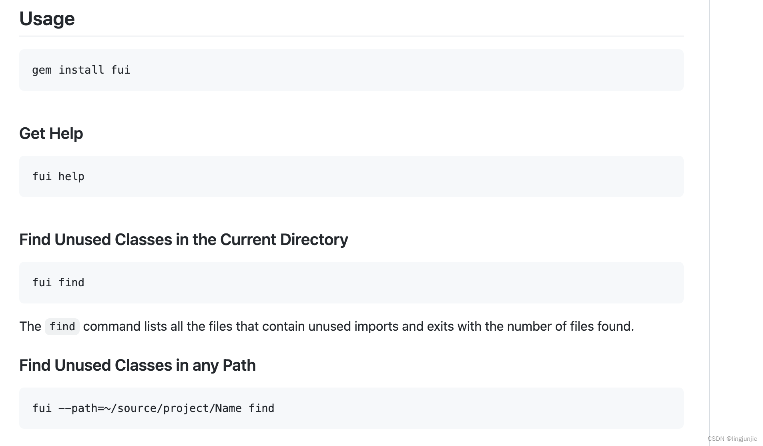Click empty area of gem install code box
This screenshot has height=446, width=763.
click(400, 70)
